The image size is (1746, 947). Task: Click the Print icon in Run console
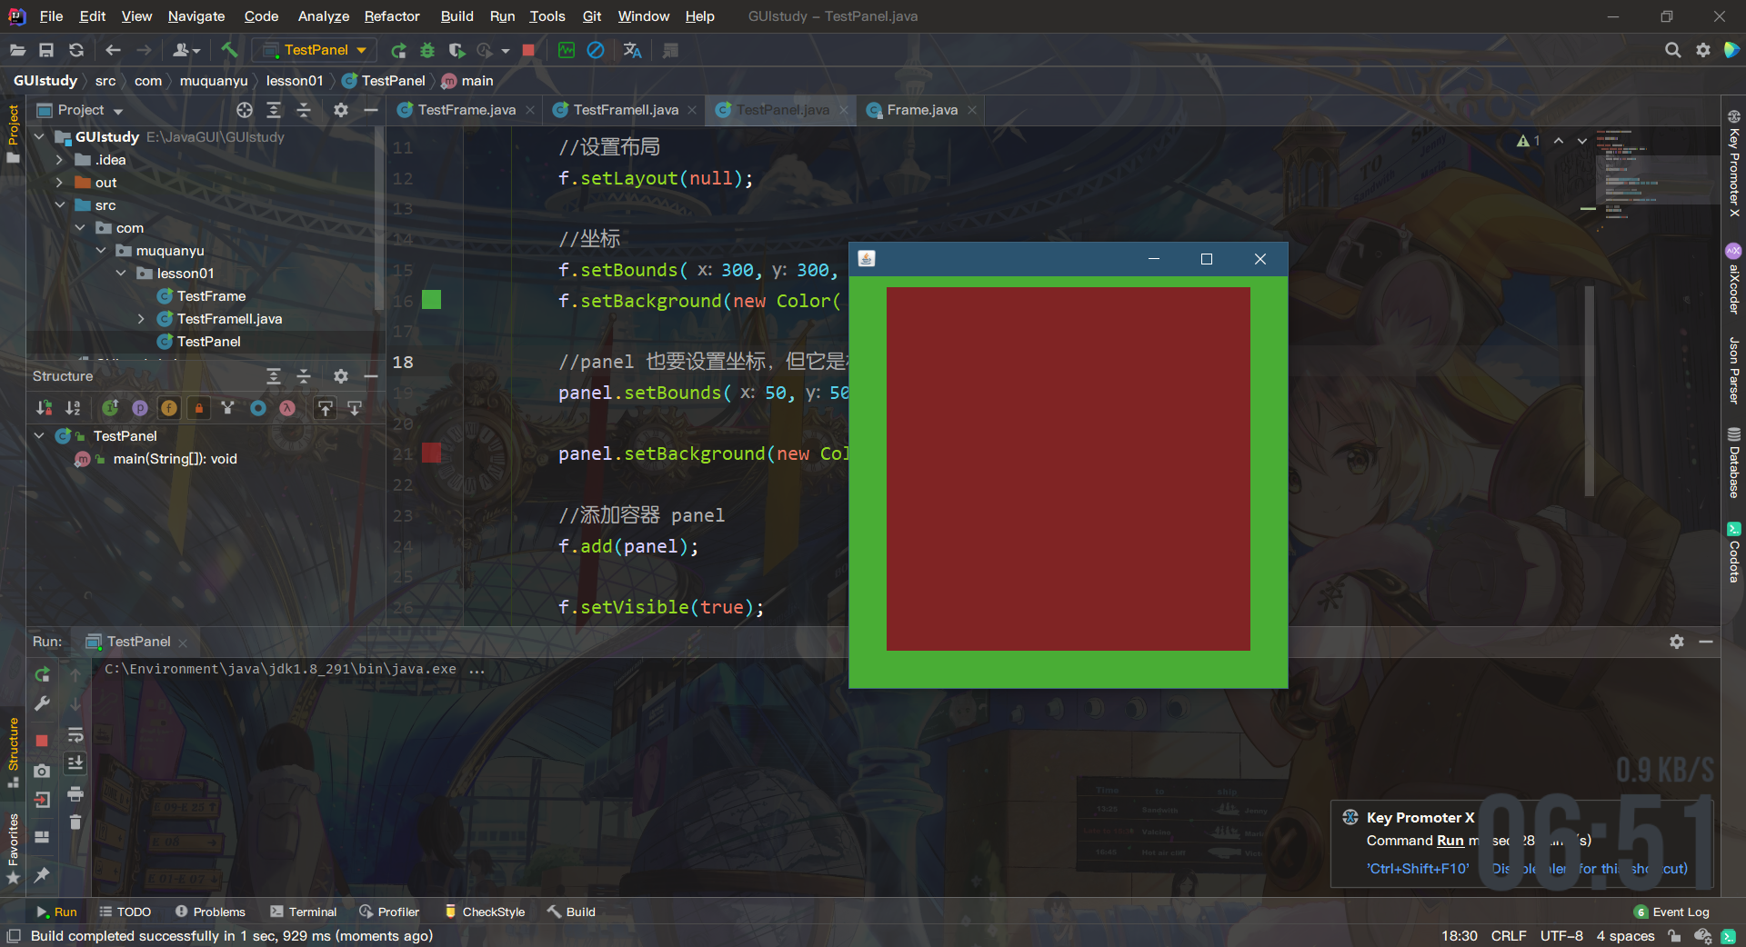pos(75,793)
